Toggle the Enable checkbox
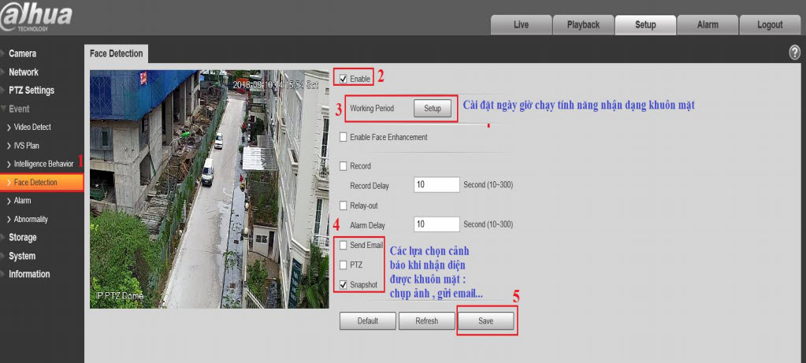Image resolution: width=806 pixels, height=363 pixels. click(344, 79)
